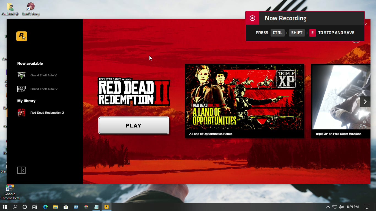Click the record indicator icon in Now Recording overlay
This screenshot has width=376, height=211.
tap(252, 18)
